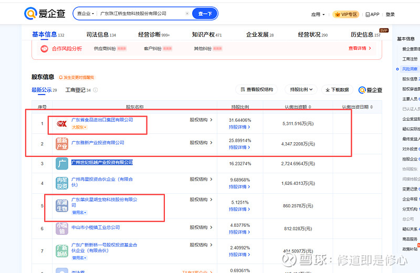The width and height of the screenshot is (420, 273).
Task: Click the 再星投资 green company logo
Action: (62, 182)
